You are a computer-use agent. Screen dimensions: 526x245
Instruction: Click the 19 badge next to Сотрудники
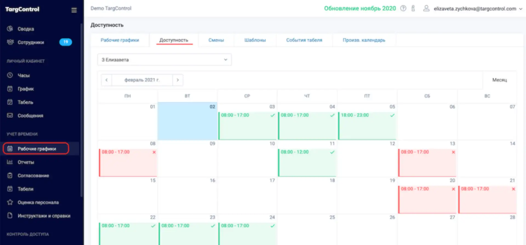click(66, 42)
